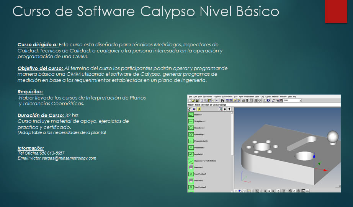Click the Zoom out magnifier icon
The image size is (353, 207).
(x=265, y=191)
